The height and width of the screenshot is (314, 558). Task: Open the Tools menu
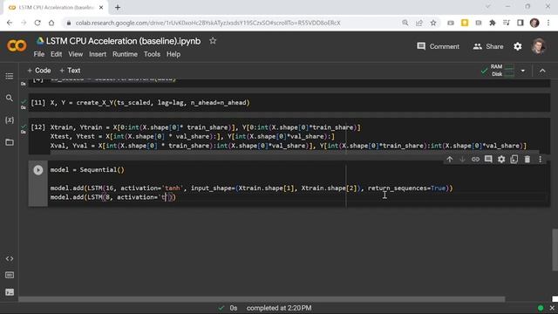[152, 54]
